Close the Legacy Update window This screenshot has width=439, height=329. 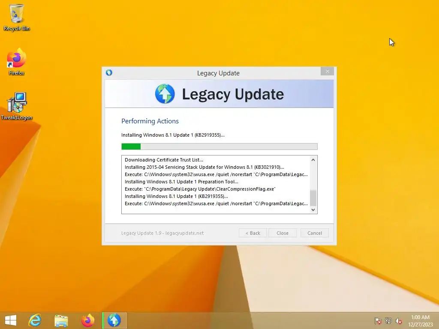(x=327, y=72)
